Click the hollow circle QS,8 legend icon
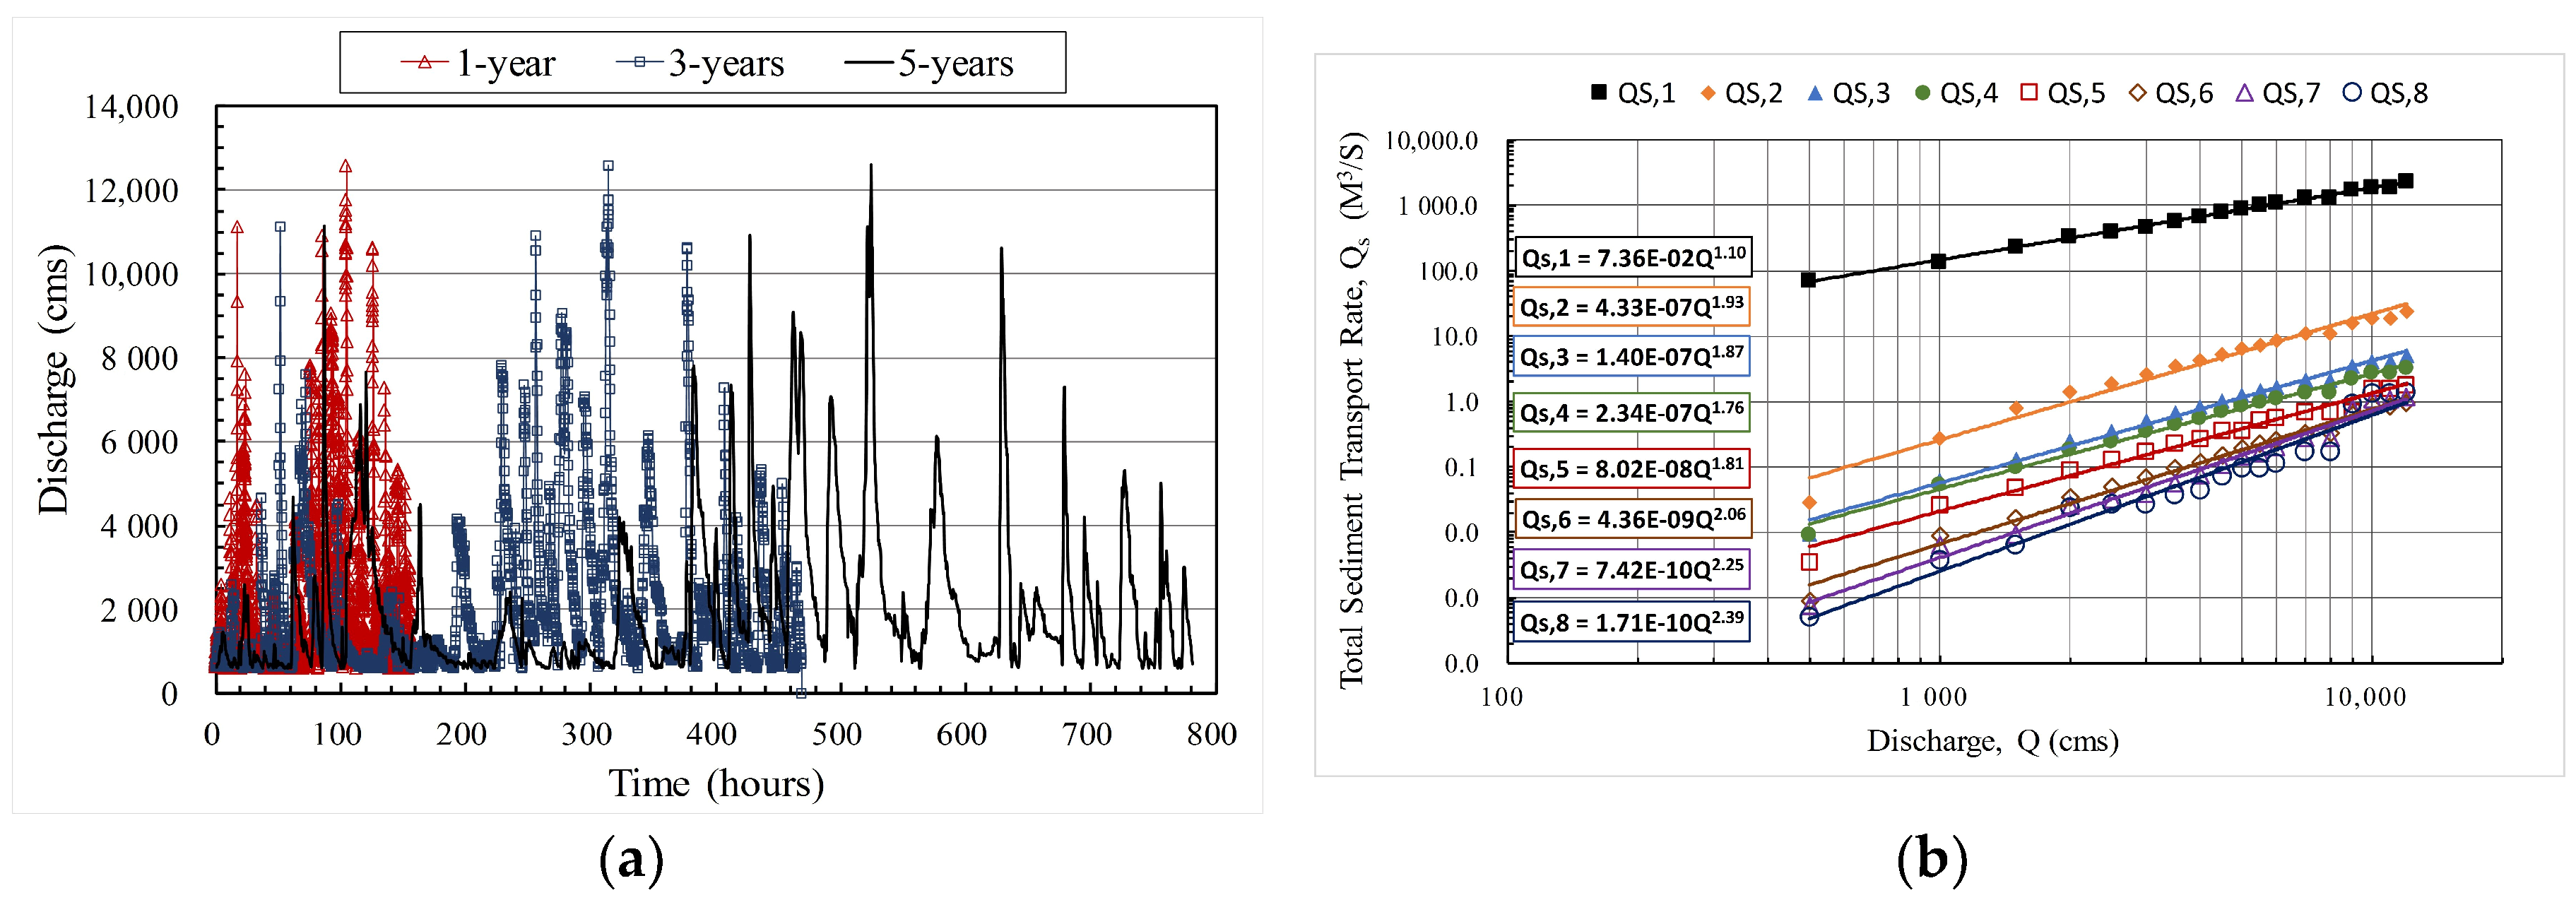This screenshot has height=900, width=2576. 2352,93
